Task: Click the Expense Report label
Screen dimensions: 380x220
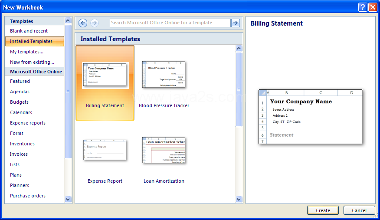Action: tap(105, 181)
